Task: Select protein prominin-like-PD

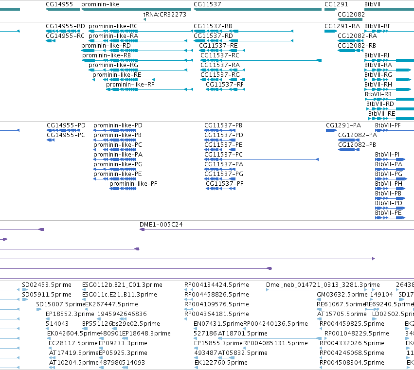Action: tap(118, 125)
